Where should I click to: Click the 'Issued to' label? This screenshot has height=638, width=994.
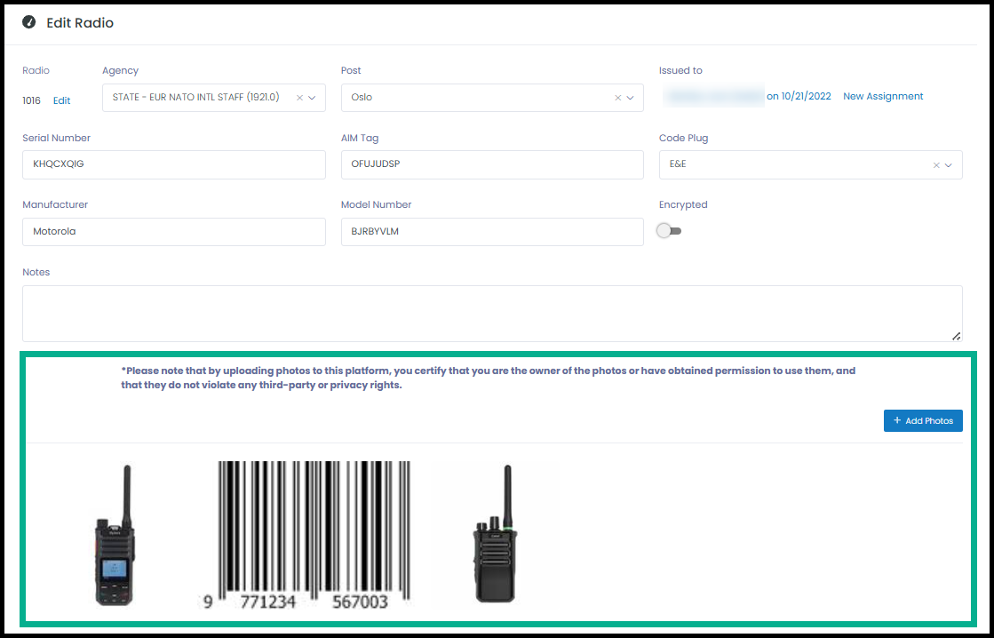(680, 70)
